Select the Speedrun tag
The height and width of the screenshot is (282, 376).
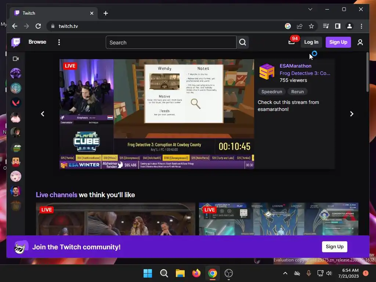click(x=272, y=91)
